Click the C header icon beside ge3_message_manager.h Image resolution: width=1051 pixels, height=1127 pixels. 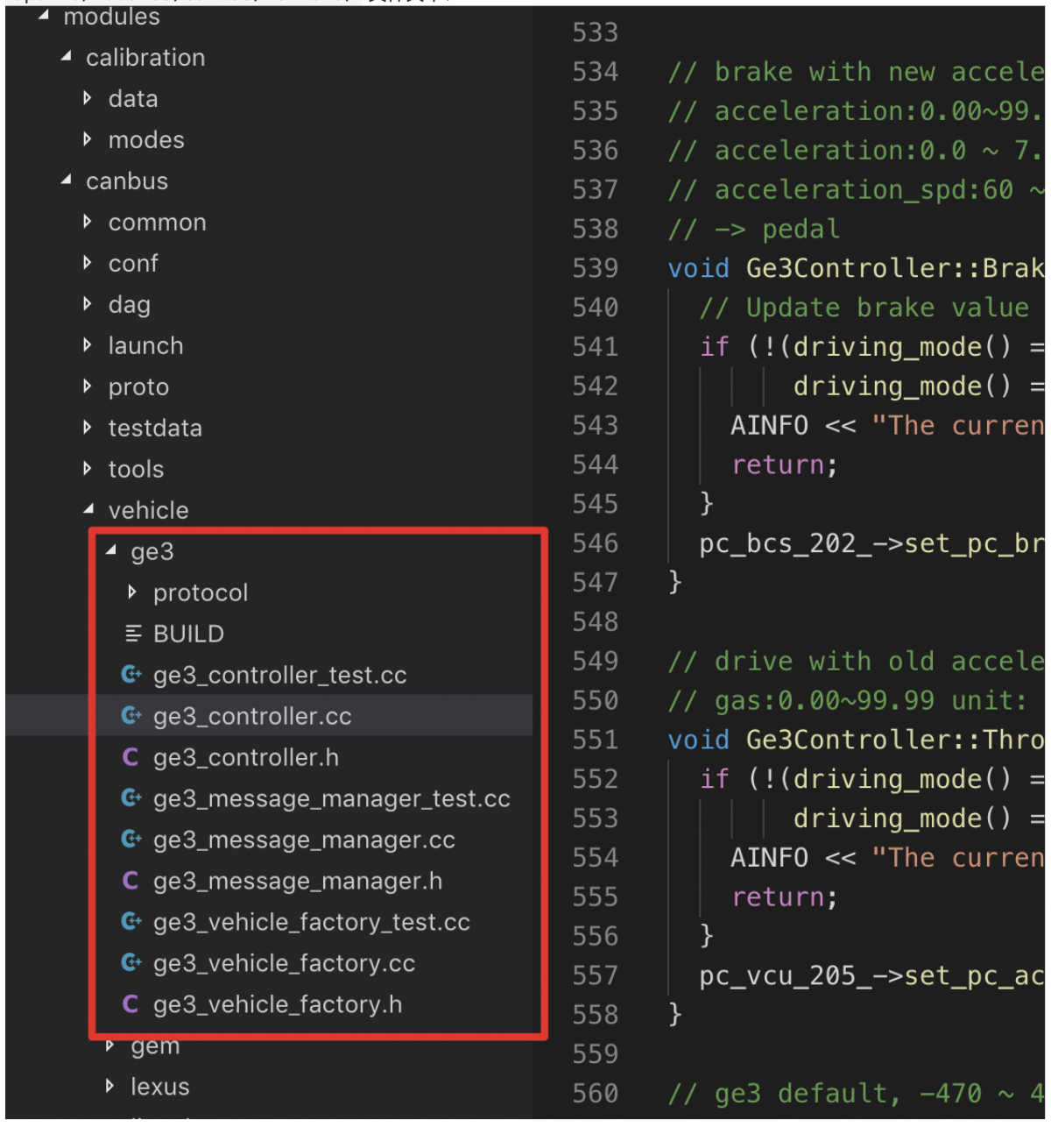(130, 881)
